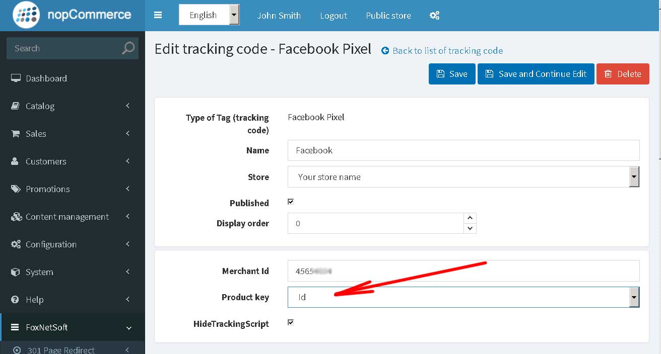Expand the Help menu chevron
The image size is (661, 354).
coord(128,299)
